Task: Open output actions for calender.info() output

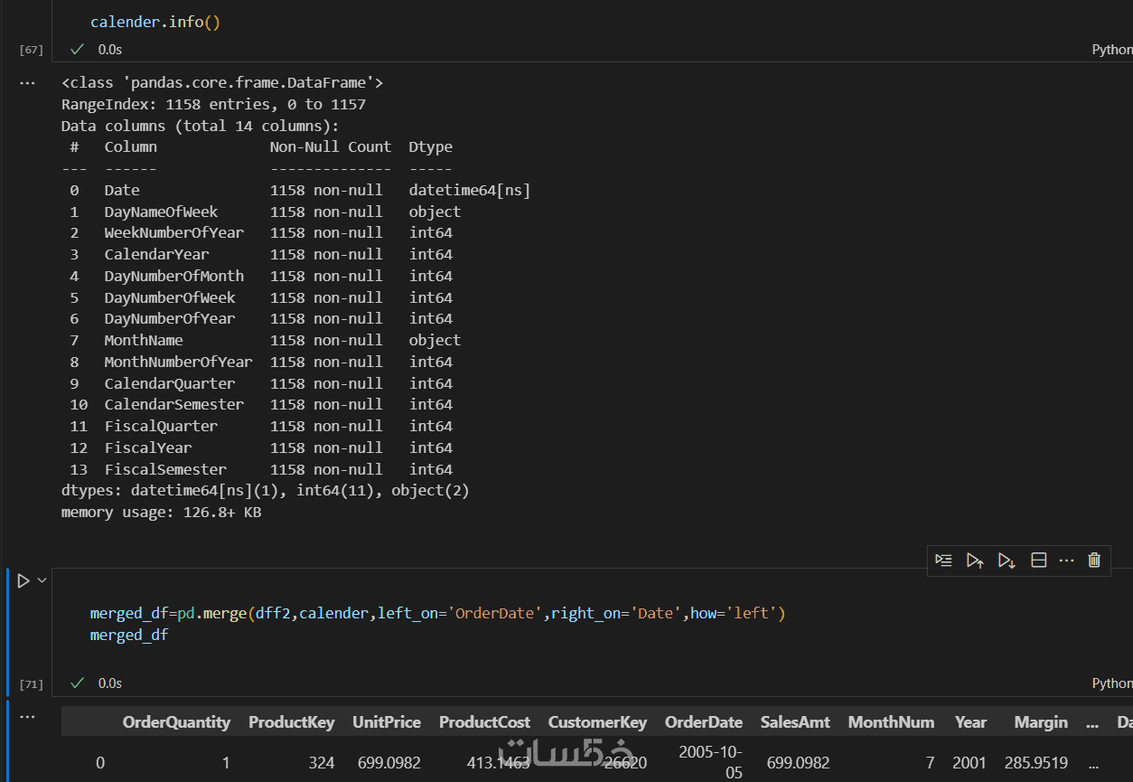Action: (27, 83)
